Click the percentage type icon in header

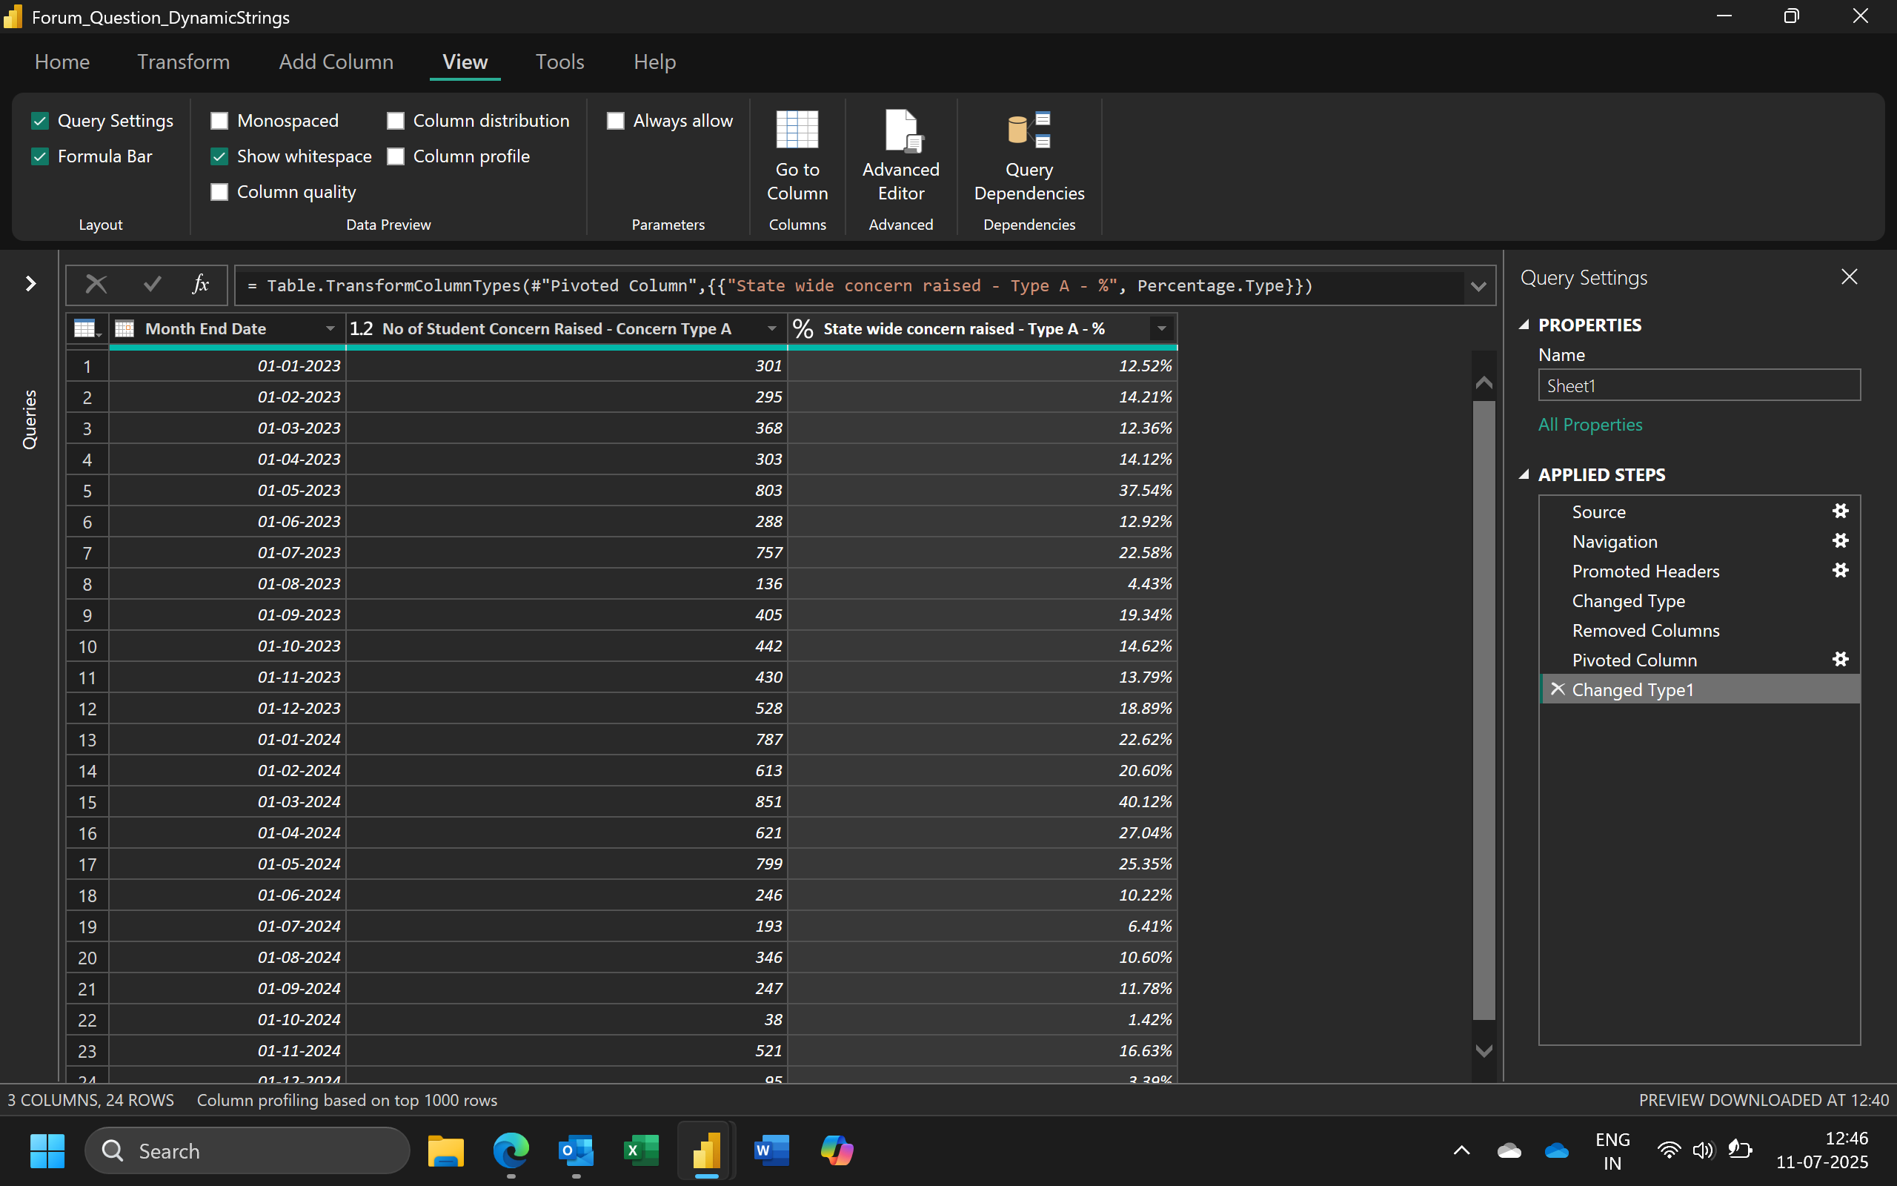(803, 328)
